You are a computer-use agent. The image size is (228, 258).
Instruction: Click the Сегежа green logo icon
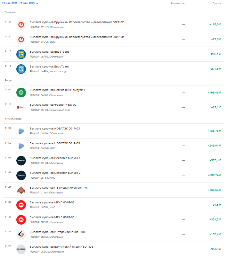[x=21, y=93]
